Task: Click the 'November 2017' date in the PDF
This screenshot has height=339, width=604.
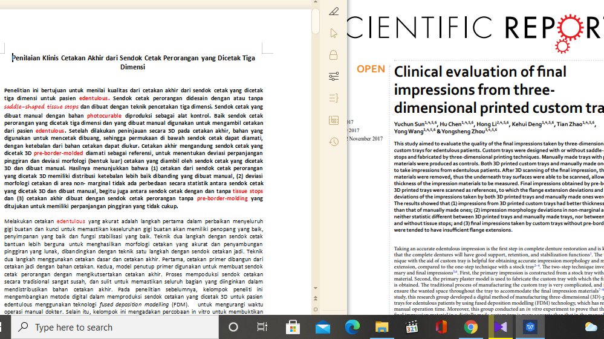Action: coord(366,139)
